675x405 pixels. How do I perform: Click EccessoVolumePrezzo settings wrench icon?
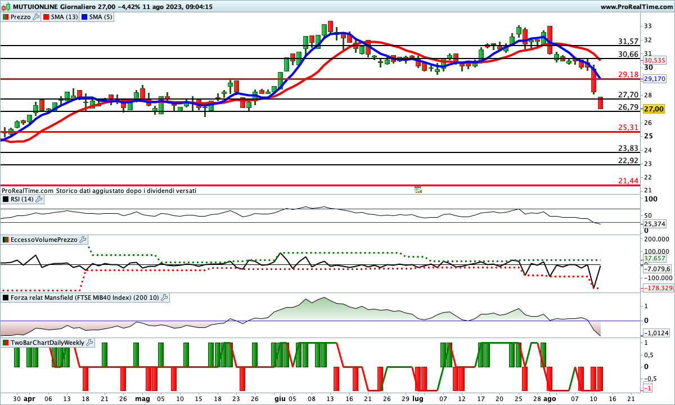(x=83, y=240)
